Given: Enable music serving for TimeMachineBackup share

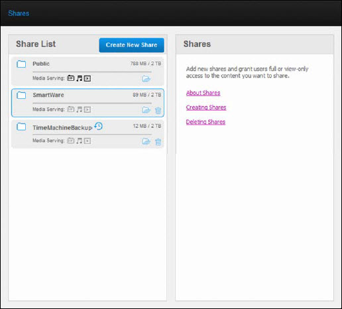Looking at the screenshot, I should coord(80,141).
